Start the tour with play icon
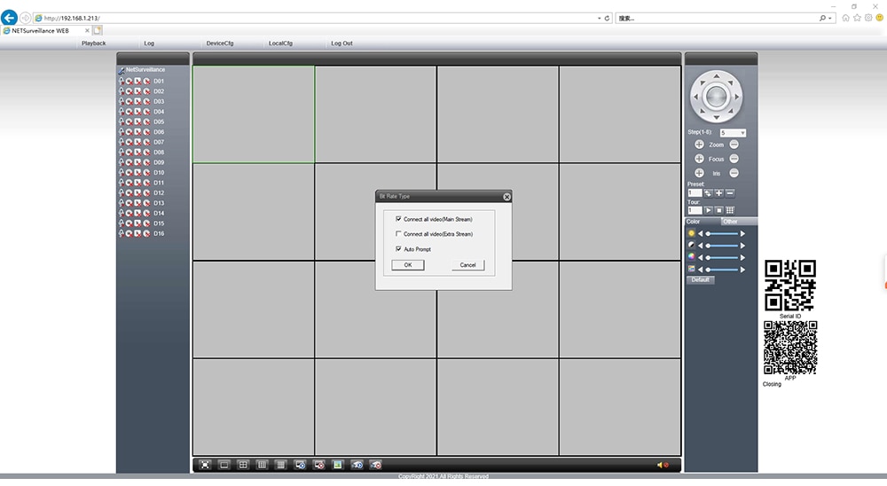Screen dimensions: 887x486 click(x=708, y=210)
